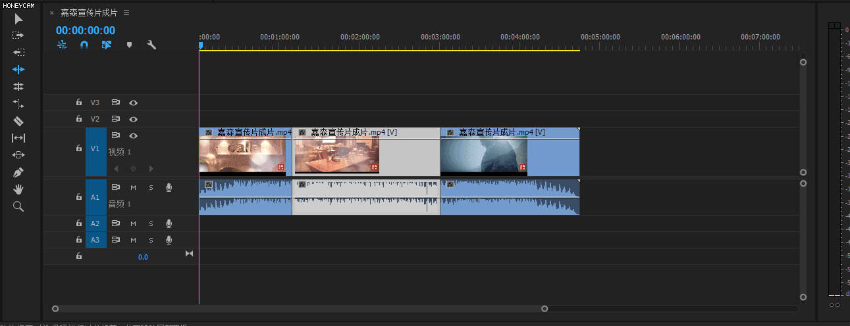Select the Zoom magnifier tool

pyautogui.click(x=18, y=206)
